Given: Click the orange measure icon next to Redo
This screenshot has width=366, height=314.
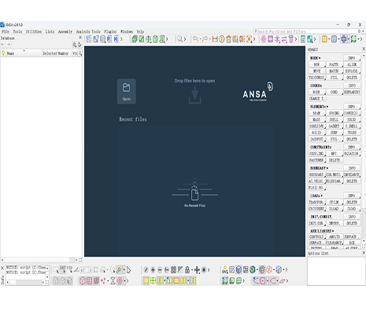Looking at the screenshot, I should click(215, 39).
